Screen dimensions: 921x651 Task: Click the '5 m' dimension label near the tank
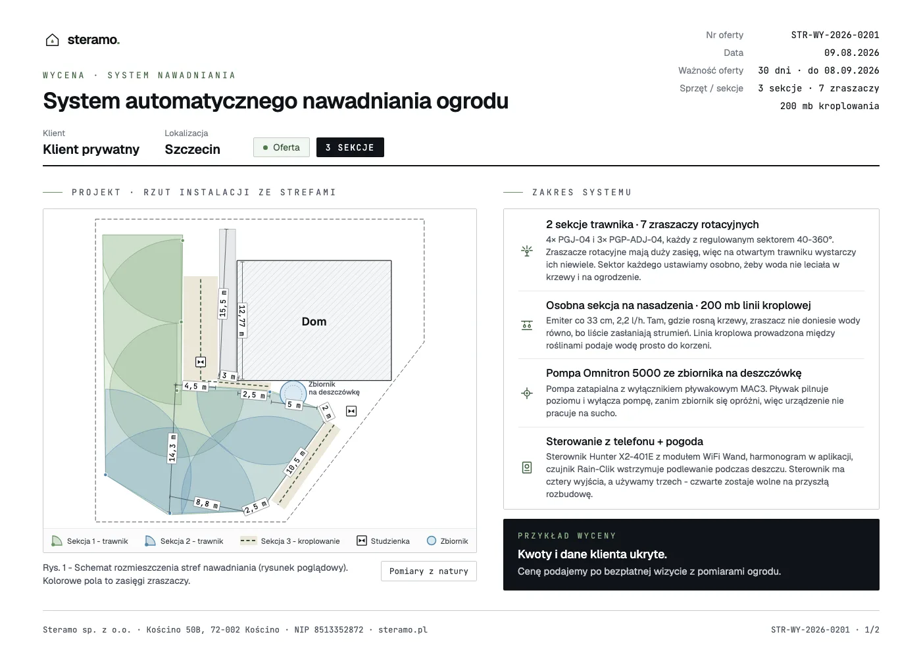[293, 405]
